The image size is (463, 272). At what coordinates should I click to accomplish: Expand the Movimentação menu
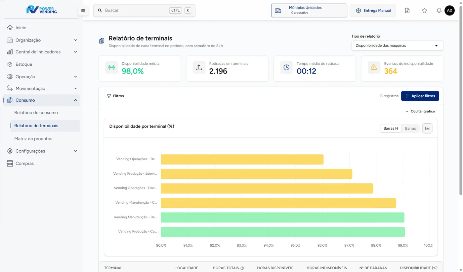click(42, 88)
